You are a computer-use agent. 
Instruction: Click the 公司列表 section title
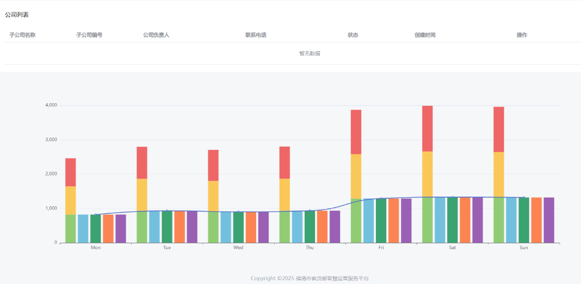click(x=17, y=15)
